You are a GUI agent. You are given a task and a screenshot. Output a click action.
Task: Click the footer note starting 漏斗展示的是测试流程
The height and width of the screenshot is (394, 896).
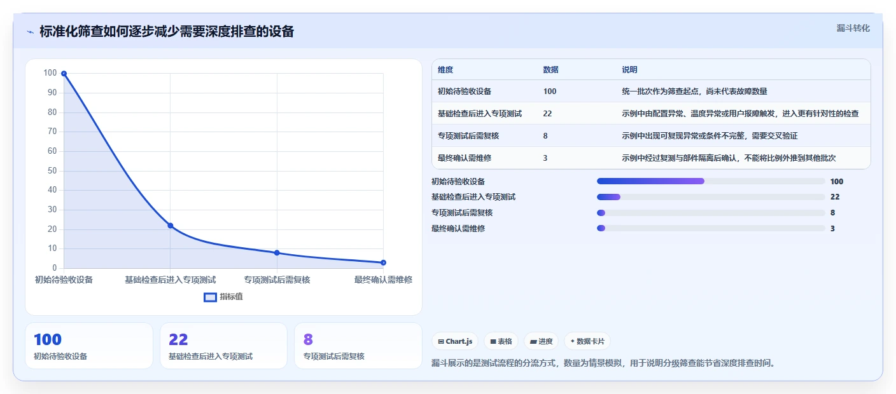tap(603, 363)
